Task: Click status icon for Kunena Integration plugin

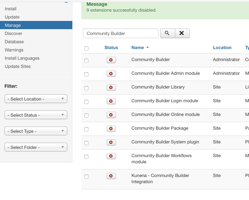Action: (x=111, y=176)
